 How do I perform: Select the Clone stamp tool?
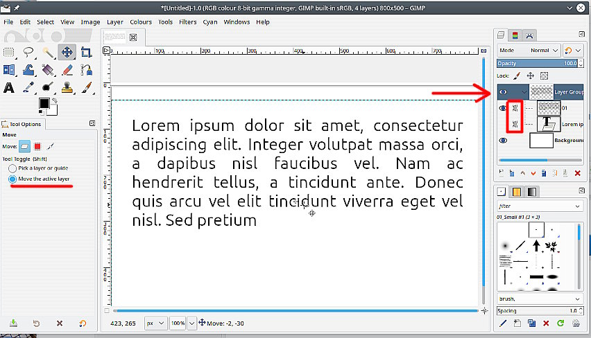click(67, 88)
